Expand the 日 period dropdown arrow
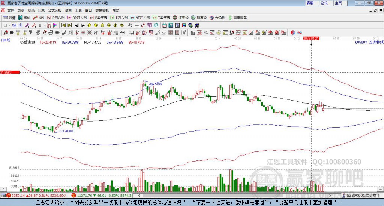 click(x=9, y=25)
